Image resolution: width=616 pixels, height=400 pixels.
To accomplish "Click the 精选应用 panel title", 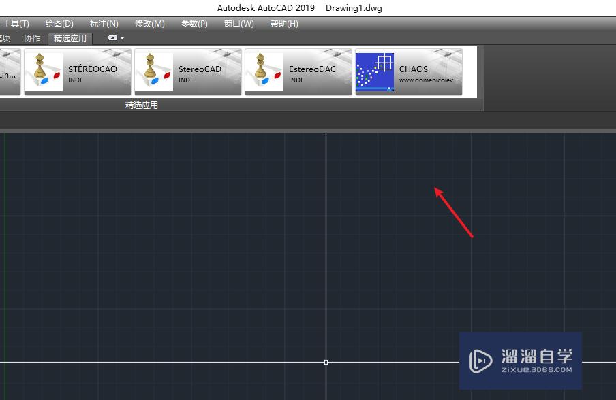I will (142, 105).
